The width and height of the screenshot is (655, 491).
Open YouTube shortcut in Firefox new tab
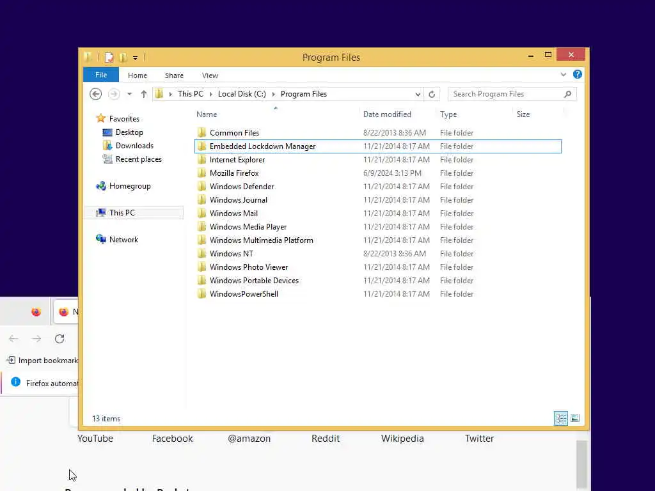coord(95,439)
